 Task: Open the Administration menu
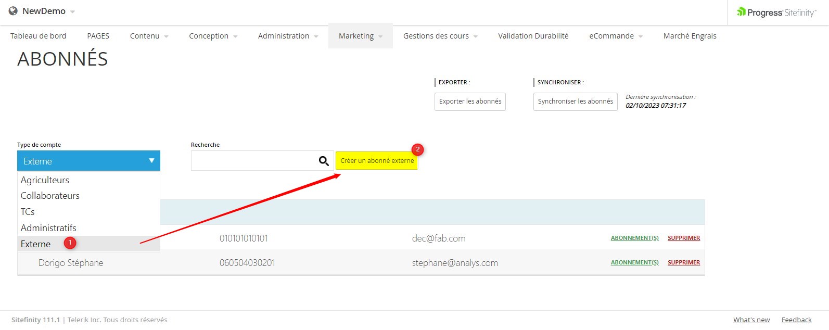tap(288, 36)
